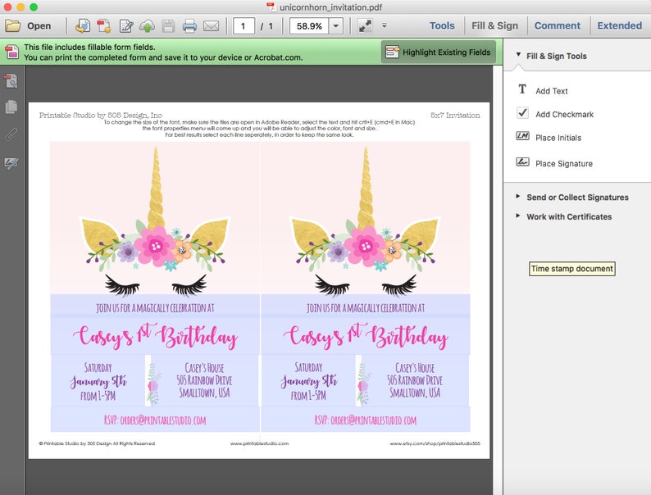Click Highlight Existing Fields button
Image resolution: width=651 pixels, height=495 pixels.
[x=439, y=52]
